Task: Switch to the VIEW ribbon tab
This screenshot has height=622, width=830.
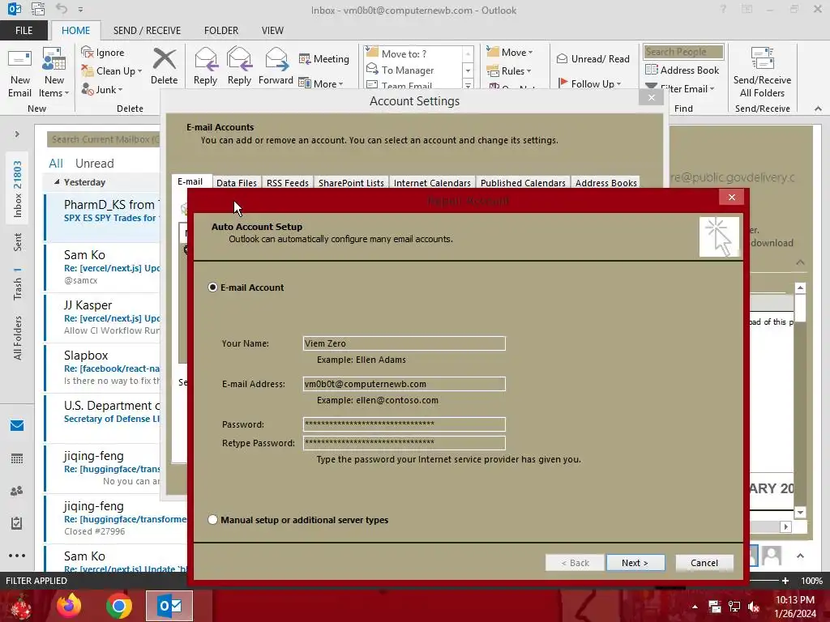Action: point(272,30)
